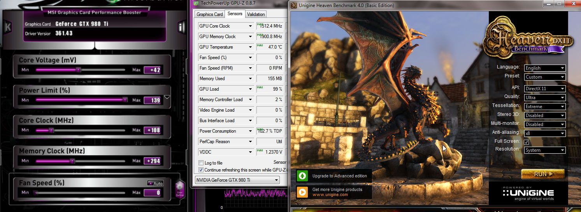581x212 pixels.
Task: Open the Stereo 3D dropdown
Action: 545,116
